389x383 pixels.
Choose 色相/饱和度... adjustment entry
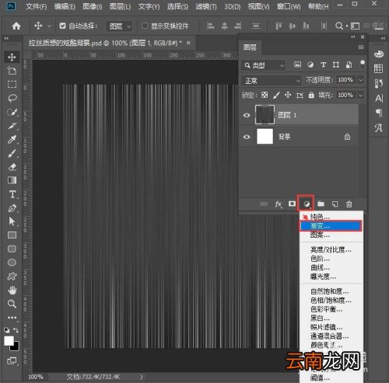click(x=331, y=301)
